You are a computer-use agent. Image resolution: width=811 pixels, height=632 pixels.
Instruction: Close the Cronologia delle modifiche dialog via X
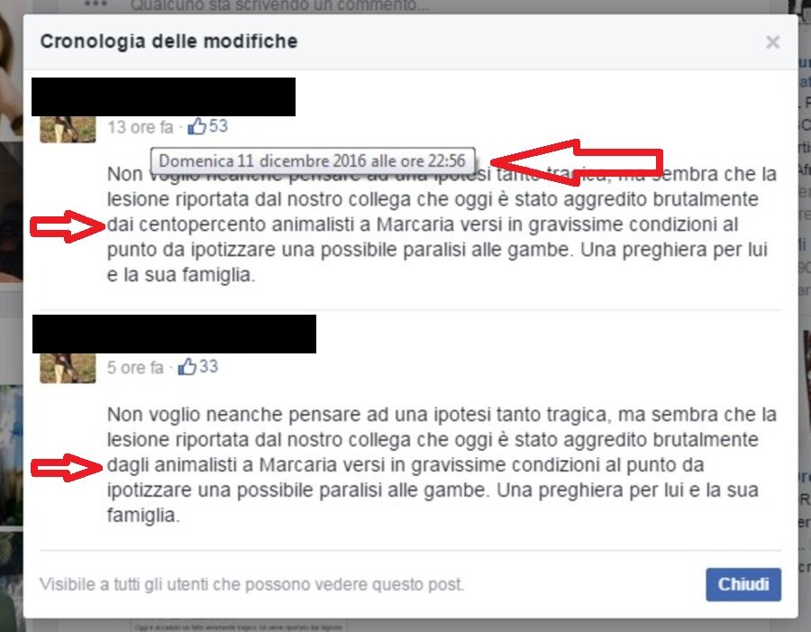[x=773, y=42]
